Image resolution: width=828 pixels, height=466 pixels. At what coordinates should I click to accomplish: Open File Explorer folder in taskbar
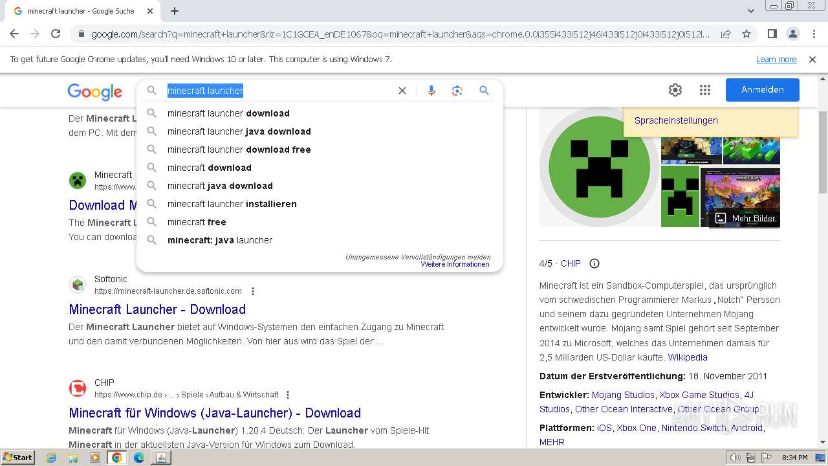click(x=73, y=458)
